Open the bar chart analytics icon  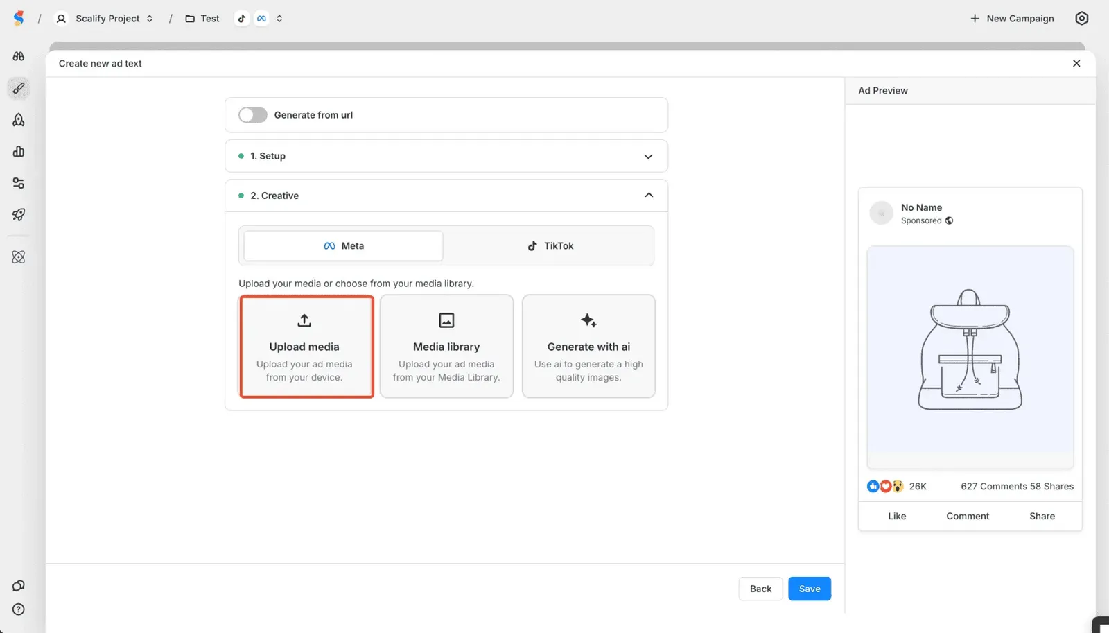click(19, 152)
